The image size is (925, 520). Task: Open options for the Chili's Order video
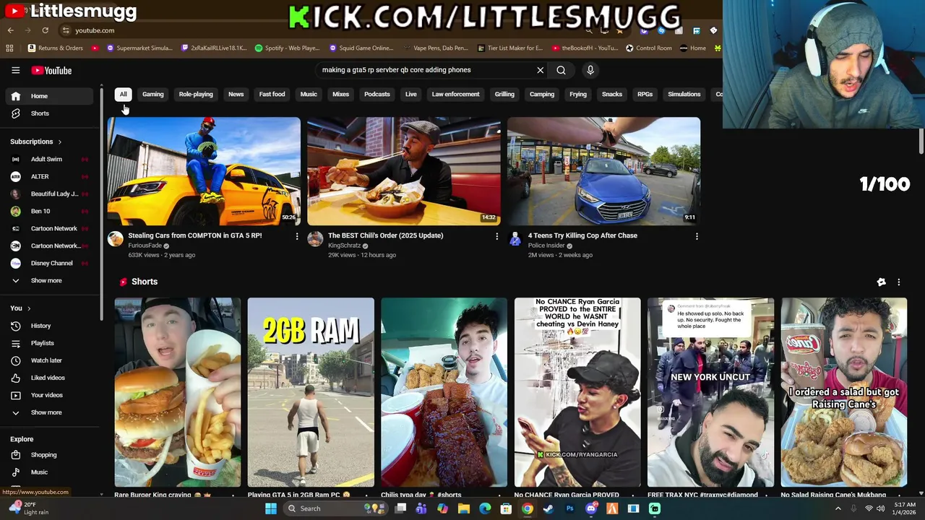tap(496, 236)
